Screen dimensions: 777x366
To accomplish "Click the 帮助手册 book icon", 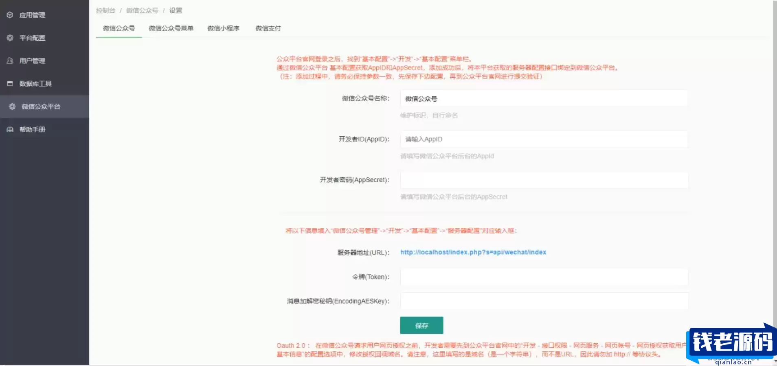I will pos(10,129).
